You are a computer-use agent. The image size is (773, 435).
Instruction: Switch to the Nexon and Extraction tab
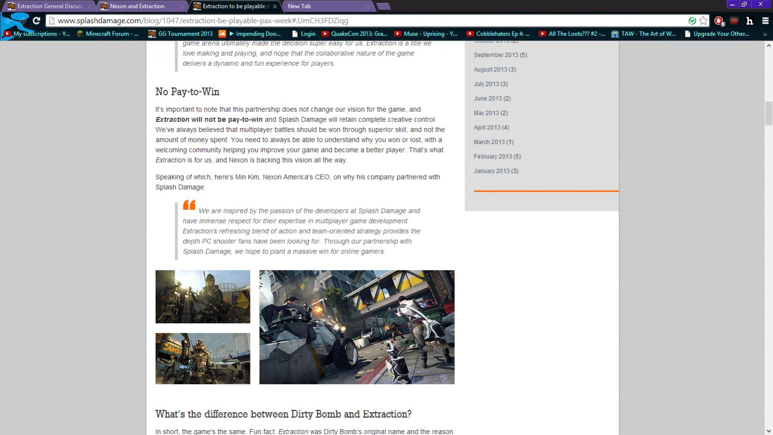tap(137, 6)
